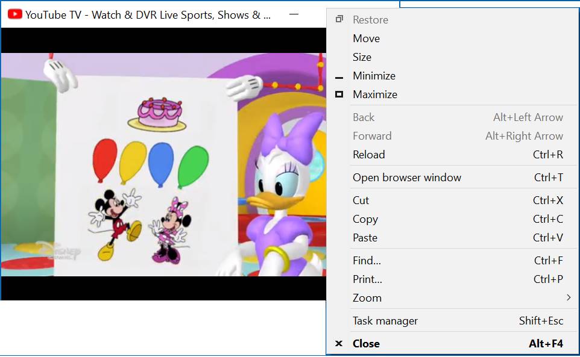Expand the Zoom submenu
The height and width of the screenshot is (357, 580).
point(453,297)
